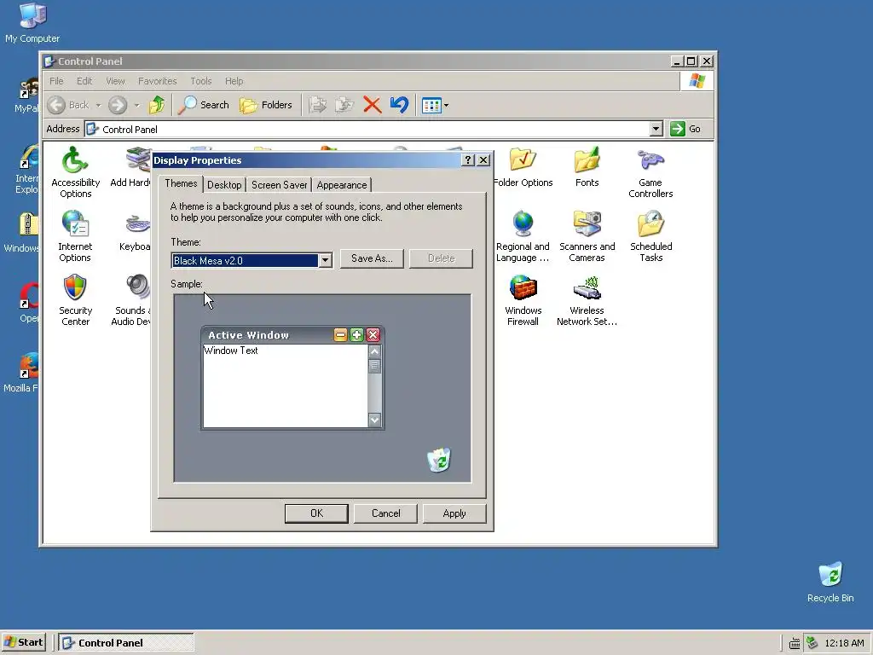This screenshot has height=655, width=873.
Task: Open Scheduled Tasks icon
Action: coord(650,236)
